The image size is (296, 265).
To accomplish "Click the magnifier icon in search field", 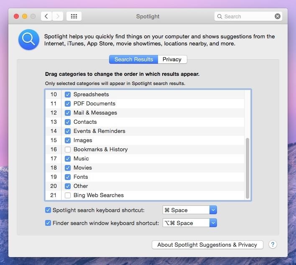I will [x=219, y=17].
